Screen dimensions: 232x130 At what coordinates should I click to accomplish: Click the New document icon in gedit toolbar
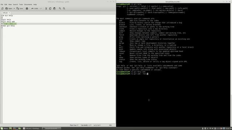(3, 8)
